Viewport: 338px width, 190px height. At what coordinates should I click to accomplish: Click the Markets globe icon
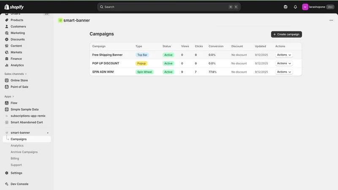pos(7,52)
